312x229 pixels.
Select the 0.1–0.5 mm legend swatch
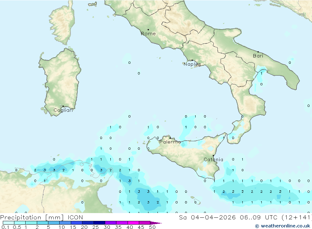coord(8,223)
